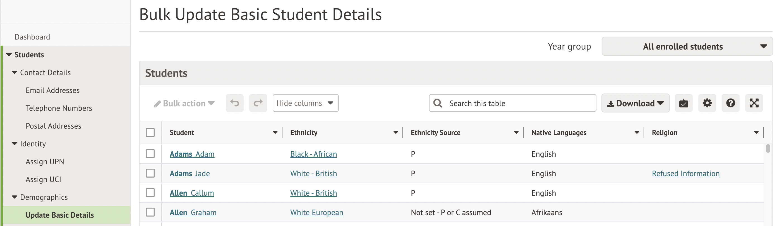Tick the checkbox for Adams Jade
The height and width of the screenshot is (226, 777).
[150, 173]
